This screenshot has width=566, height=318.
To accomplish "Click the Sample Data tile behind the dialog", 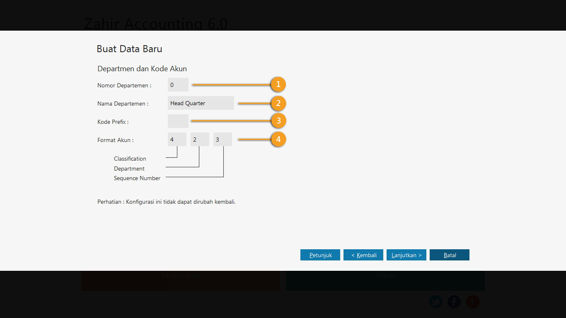I will tap(181, 280).
